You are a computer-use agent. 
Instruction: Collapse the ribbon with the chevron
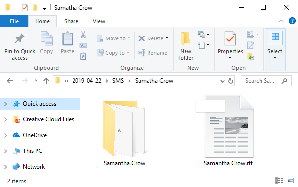point(281,21)
